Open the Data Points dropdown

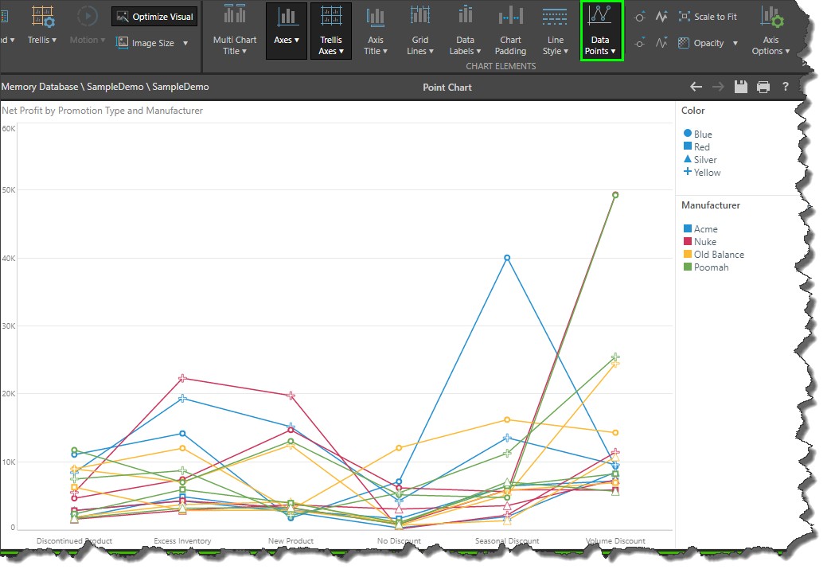point(600,31)
